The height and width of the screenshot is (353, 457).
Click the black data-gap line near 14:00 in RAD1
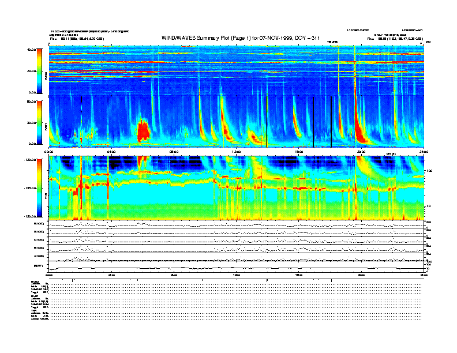[267, 122]
